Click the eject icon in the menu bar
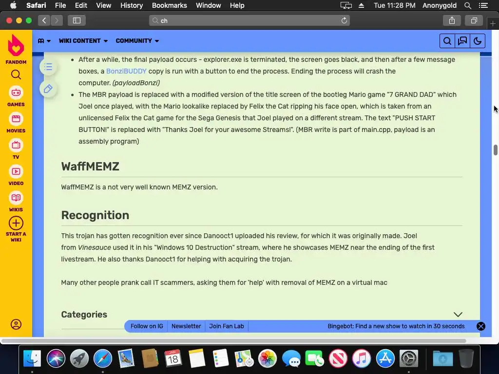The height and width of the screenshot is (374, 499). (x=361, y=5)
